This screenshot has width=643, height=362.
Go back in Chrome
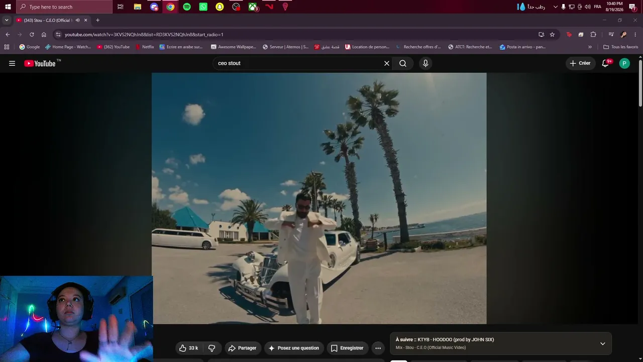coord(8,34)
